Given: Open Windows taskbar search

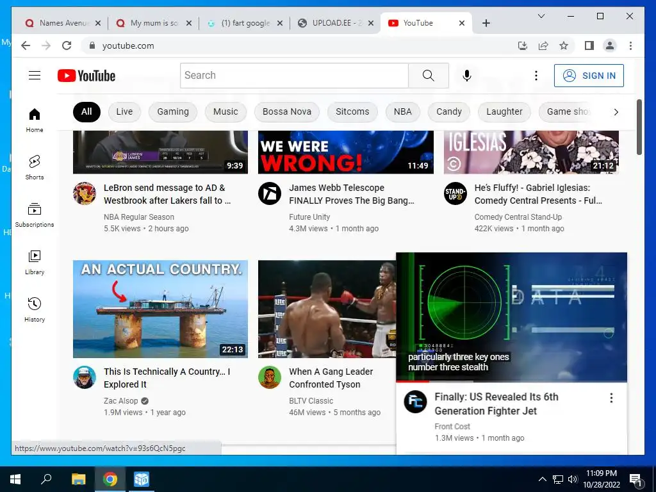Looking at the screenshot, I should point(46,479).
